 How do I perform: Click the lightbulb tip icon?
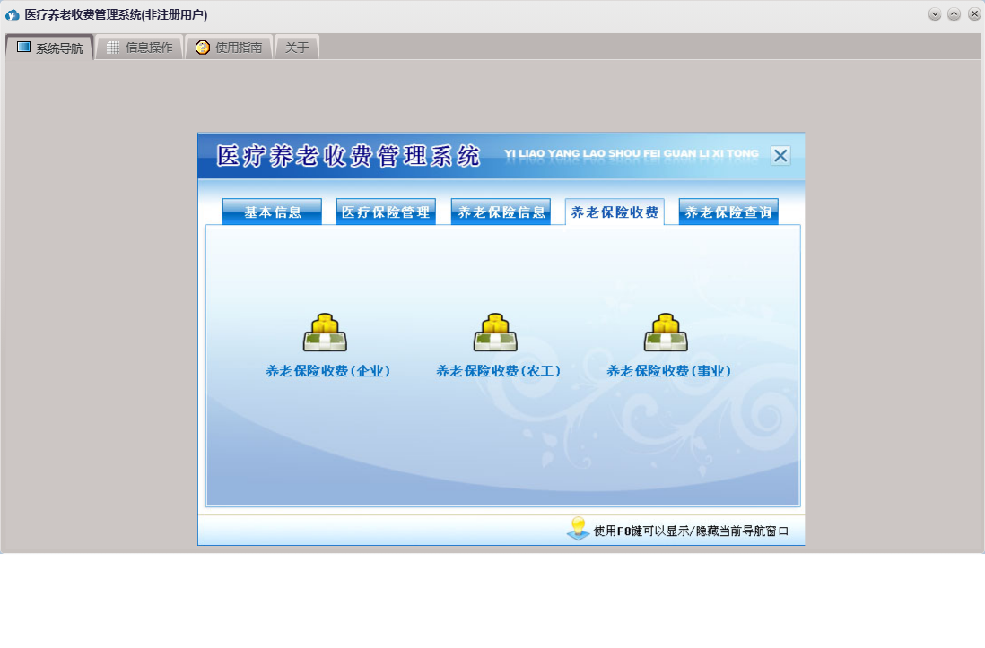pos(578,529)
